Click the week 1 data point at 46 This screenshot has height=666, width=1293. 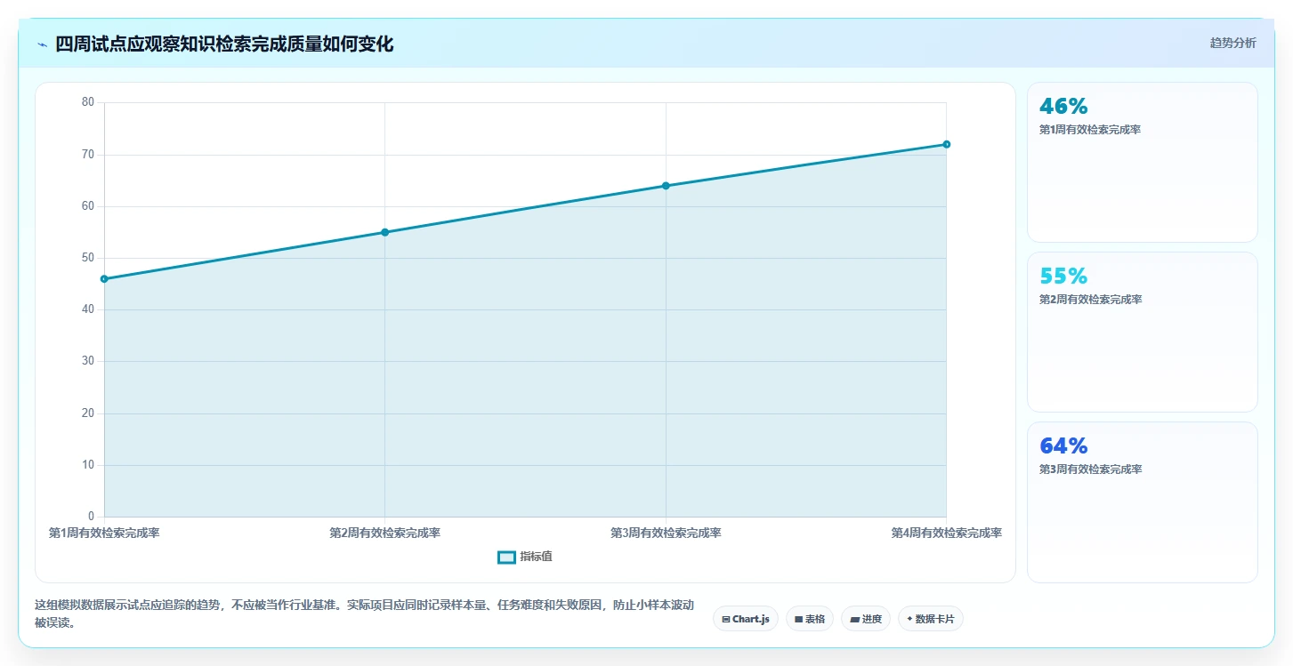click(x=104, y=279)
